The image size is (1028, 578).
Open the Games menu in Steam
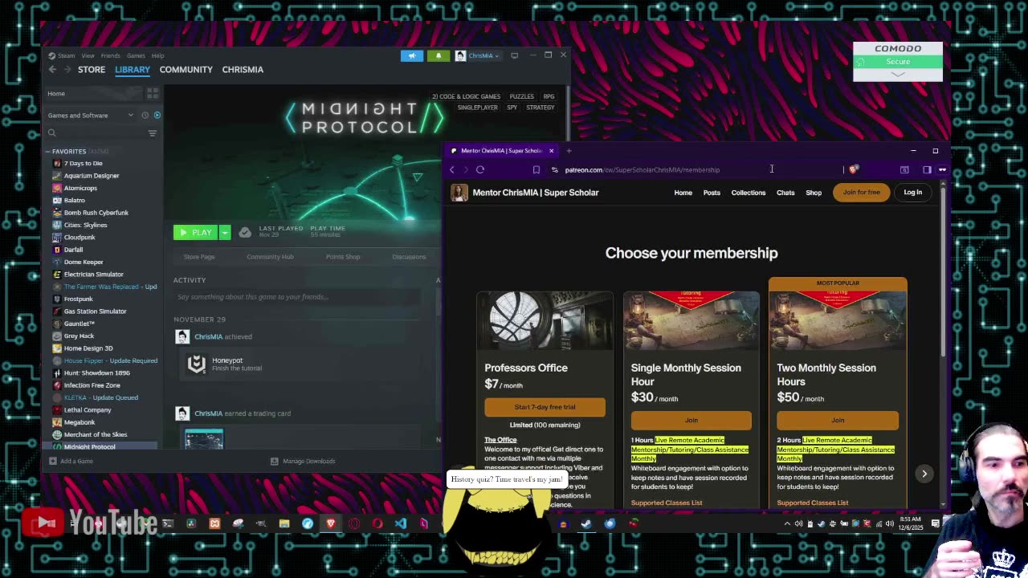[136, 55]
